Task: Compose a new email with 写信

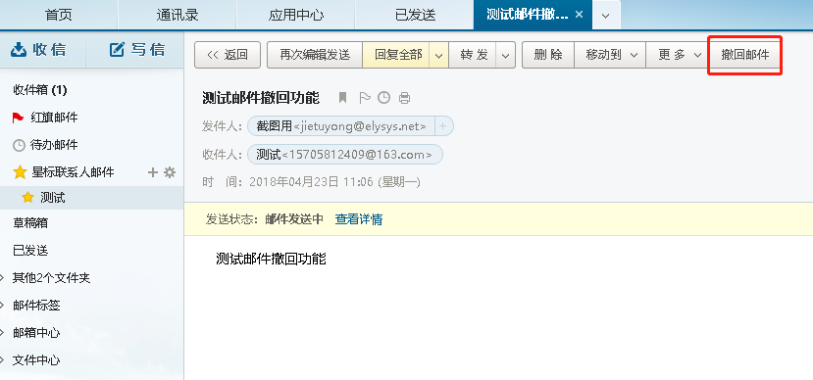Action: [137, 50]
